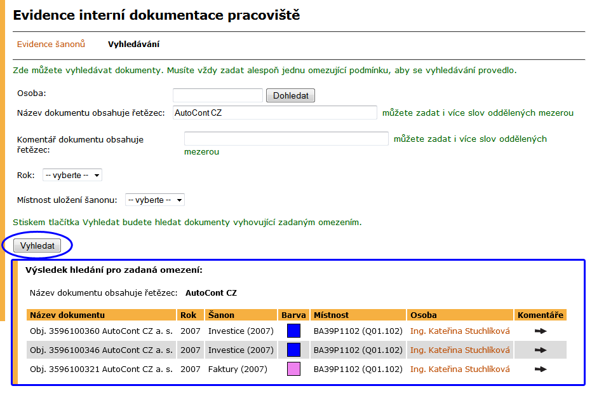
Task: Click Název dokumentu column header
Action: pos(101,315)
